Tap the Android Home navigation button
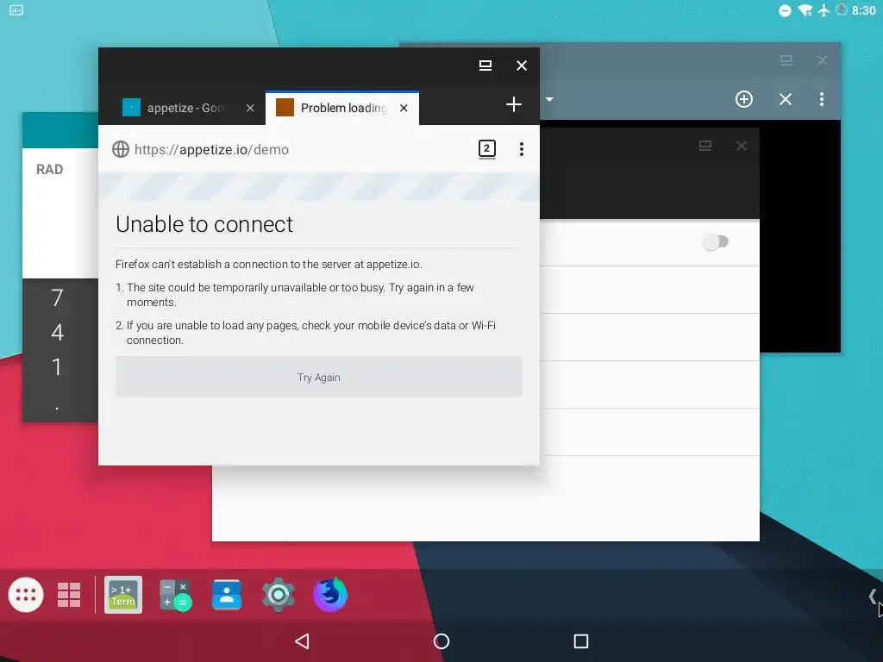 tap(441, 641)
